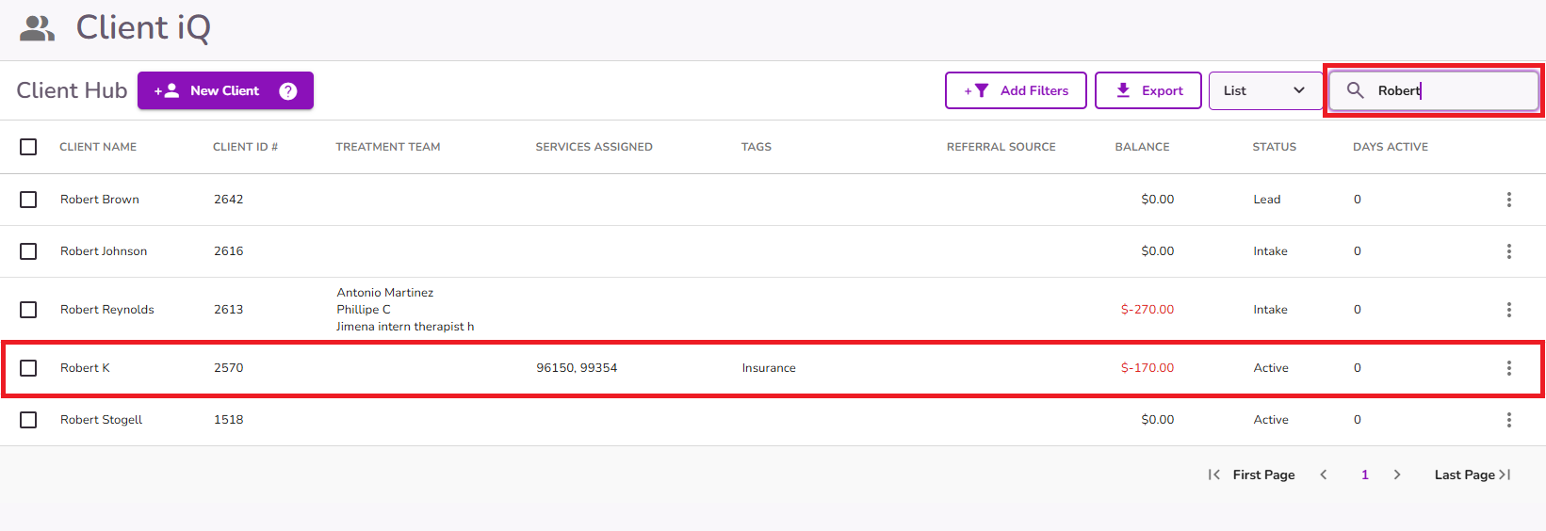Click Phillipe C in treatment team
Screen dimensions: 1546x531
[364, 310]
